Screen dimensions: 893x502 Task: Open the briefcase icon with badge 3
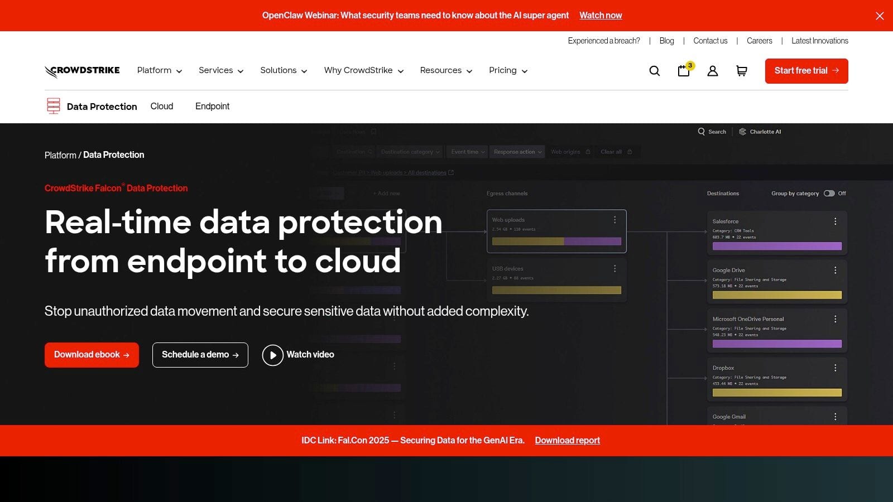click(685, 70)
